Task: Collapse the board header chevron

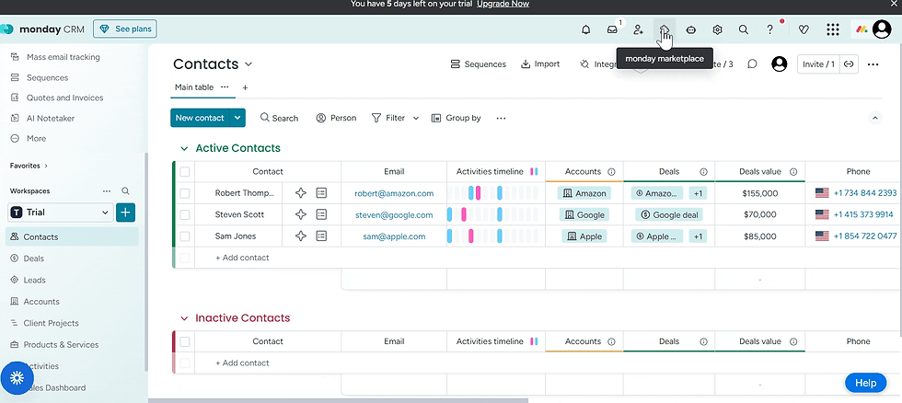Action: pos(875,118)
